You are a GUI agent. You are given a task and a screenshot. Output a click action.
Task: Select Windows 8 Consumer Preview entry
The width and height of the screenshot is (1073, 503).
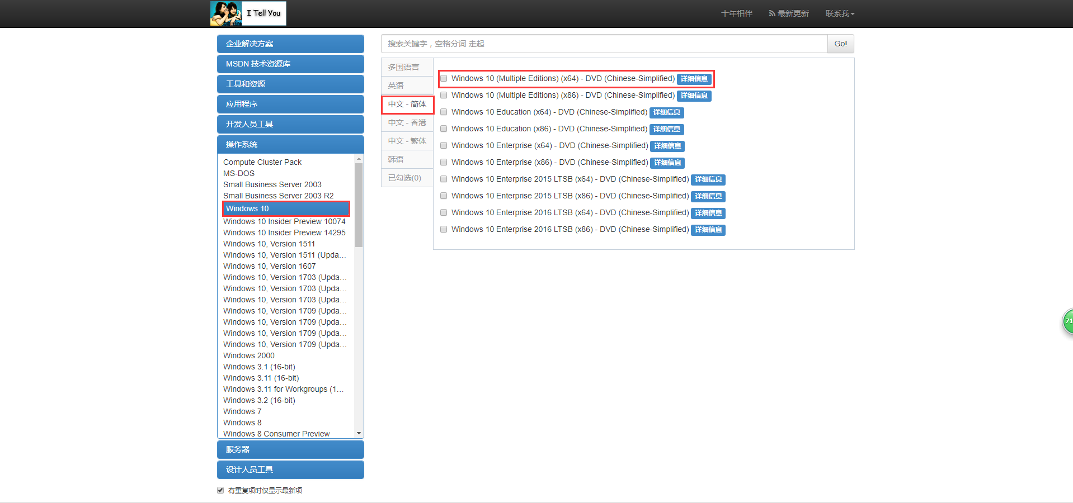276,434
